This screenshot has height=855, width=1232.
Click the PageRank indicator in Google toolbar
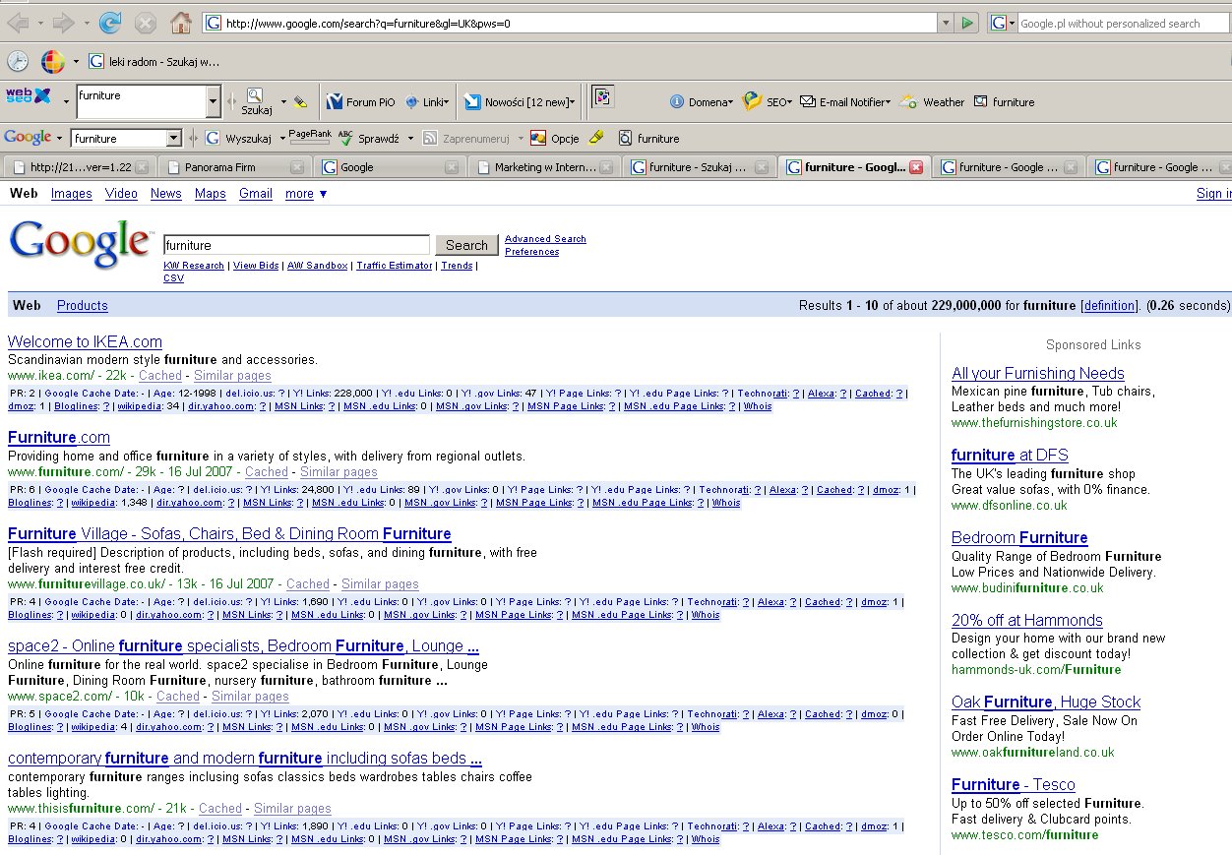coord(310,137)
